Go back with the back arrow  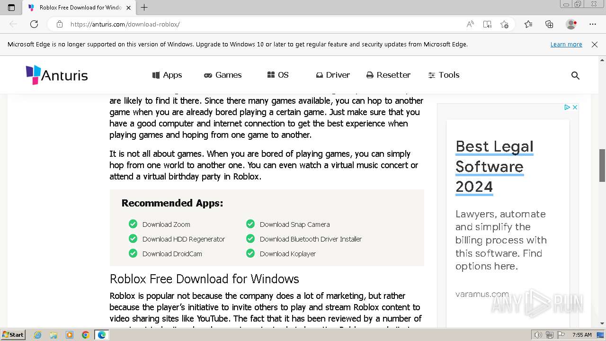pyautogui.click(x=13, y=24)
